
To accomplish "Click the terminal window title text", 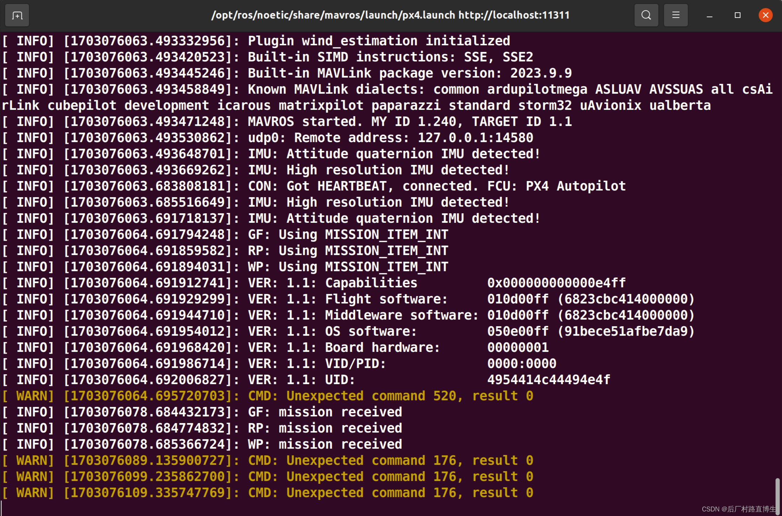I will (390, 15).
